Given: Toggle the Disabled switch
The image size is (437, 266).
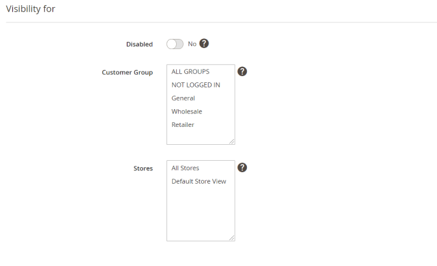Looking at the screenshot, I should point(175,44).
